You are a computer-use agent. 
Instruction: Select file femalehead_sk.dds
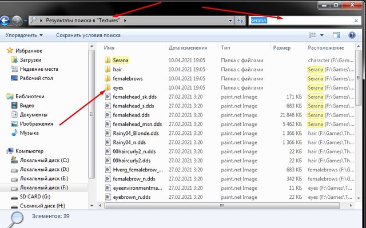point(135,97)
